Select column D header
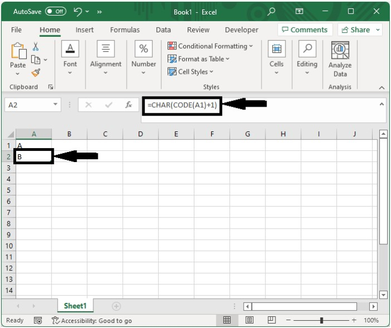Viewport: 391px width, 328px height. [x=140, y=134]
